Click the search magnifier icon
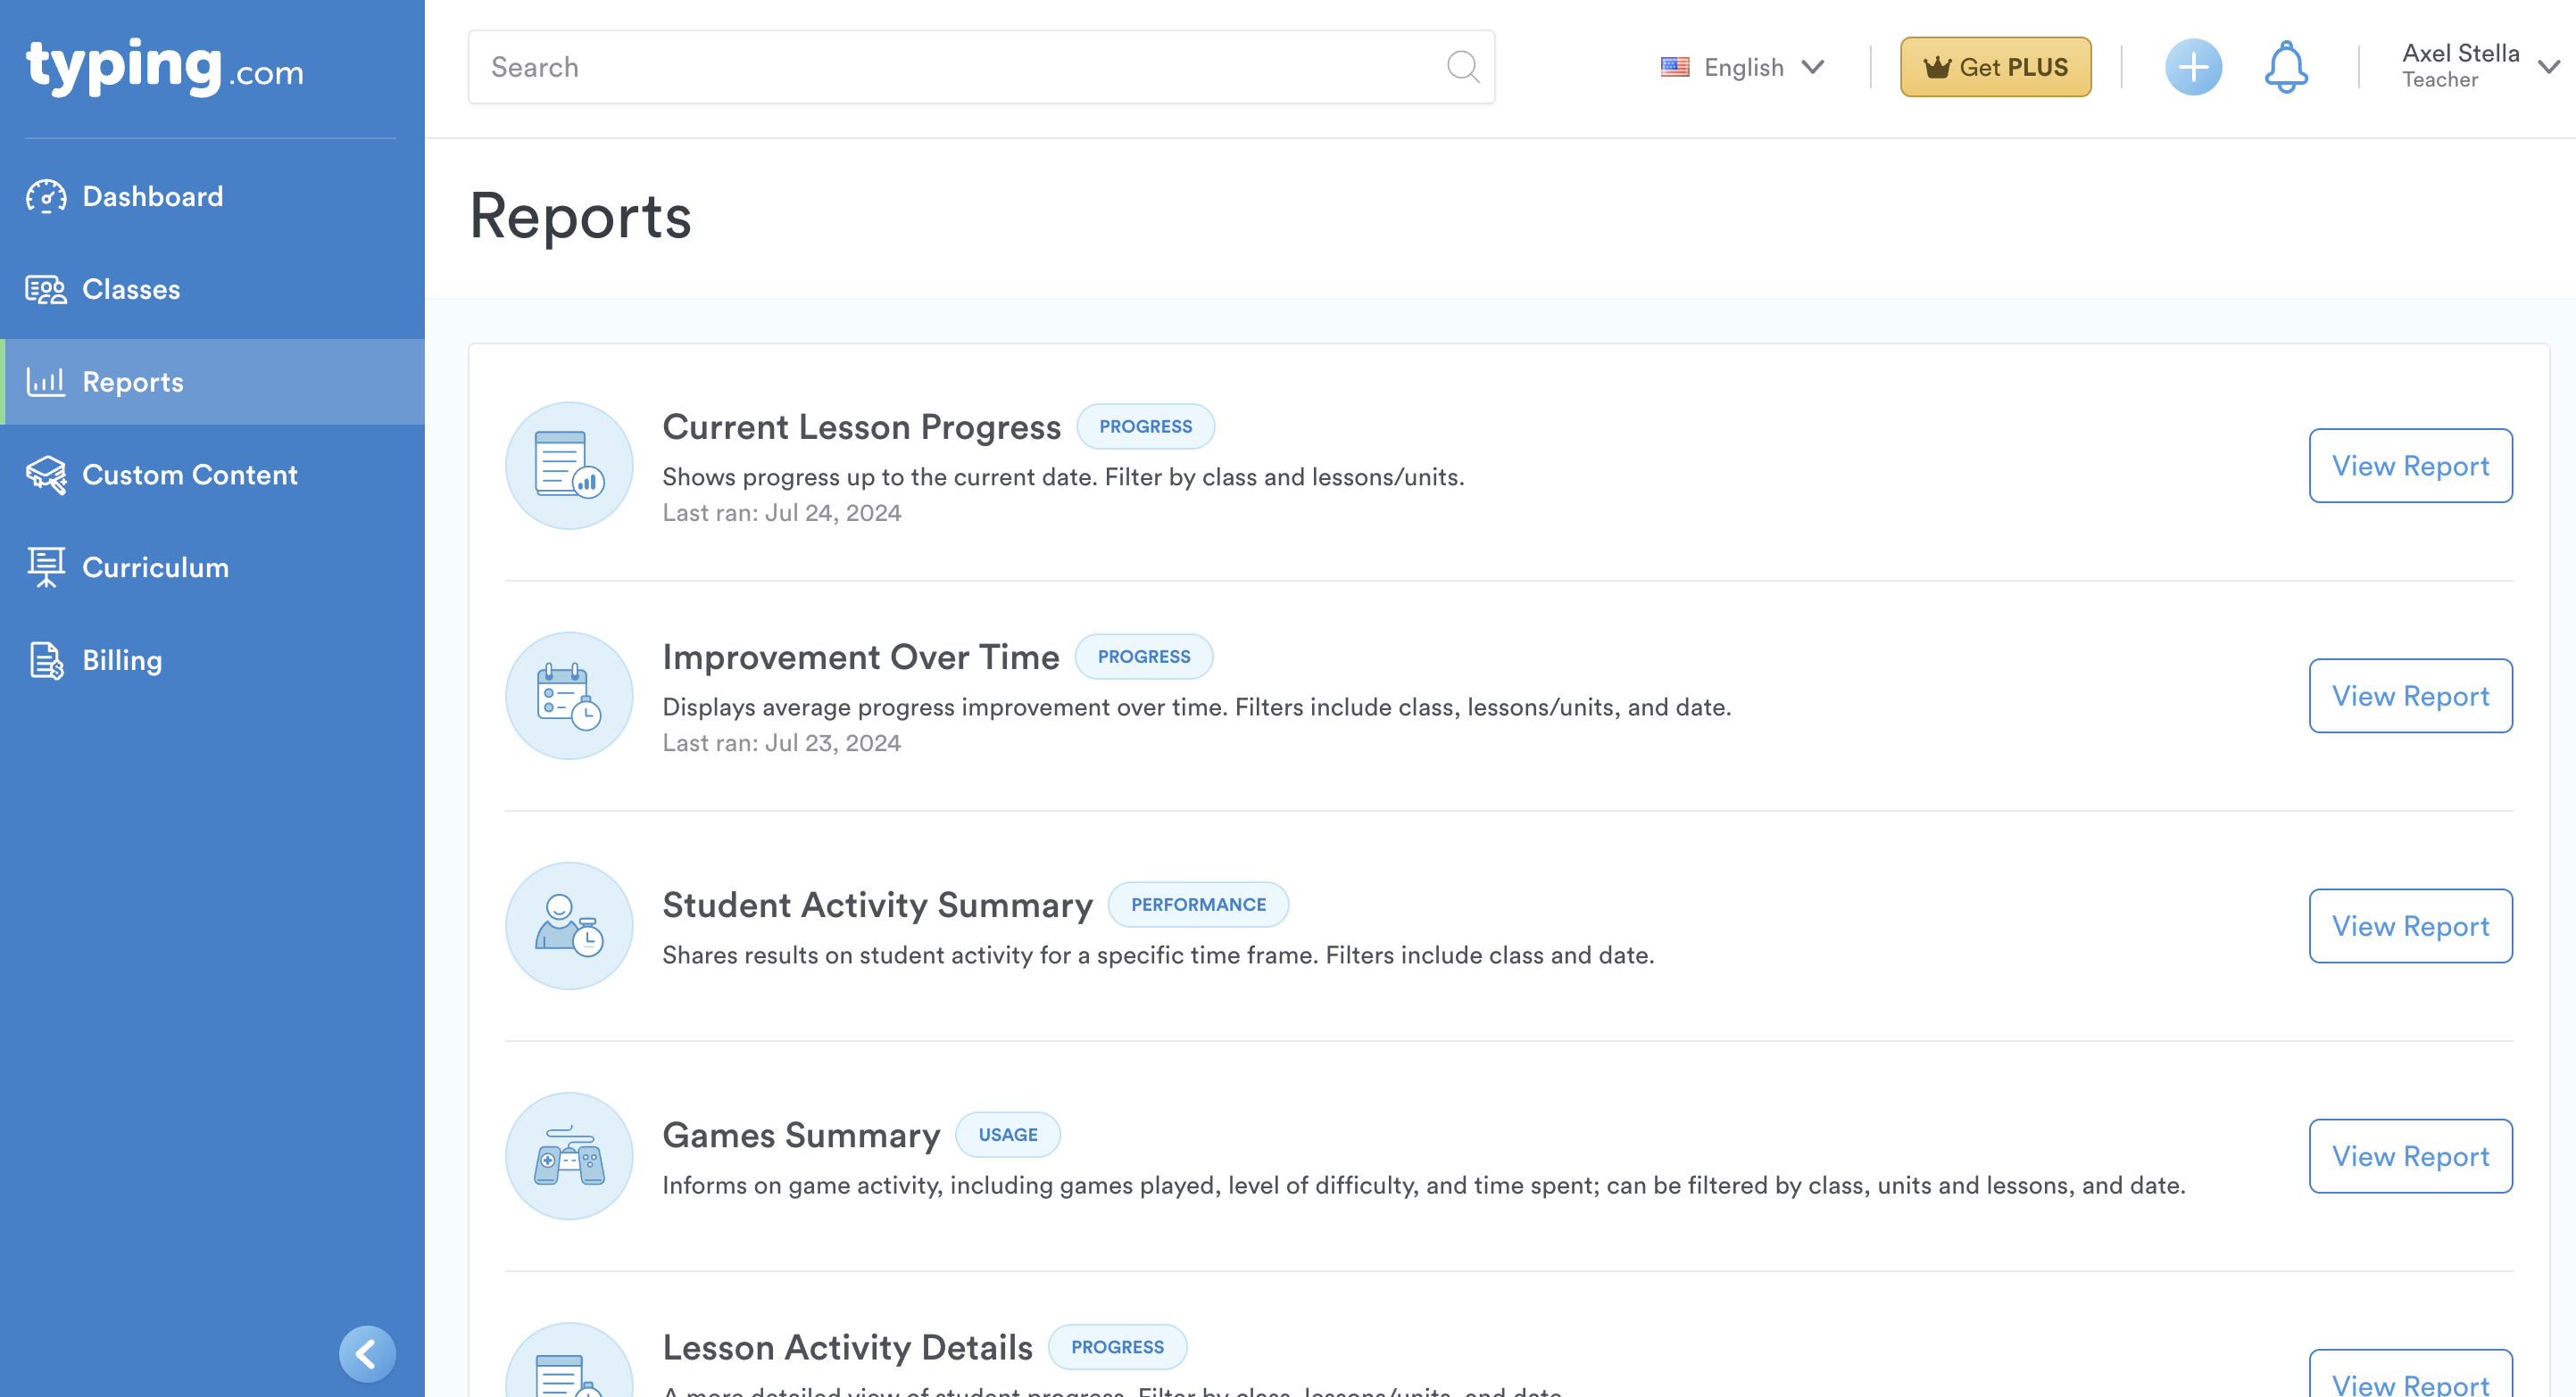 click(x=1462, y=67)
